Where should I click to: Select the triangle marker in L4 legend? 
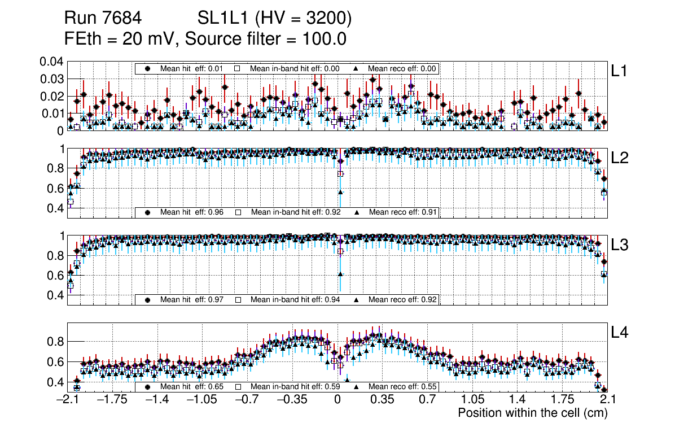tap(357, 387)
